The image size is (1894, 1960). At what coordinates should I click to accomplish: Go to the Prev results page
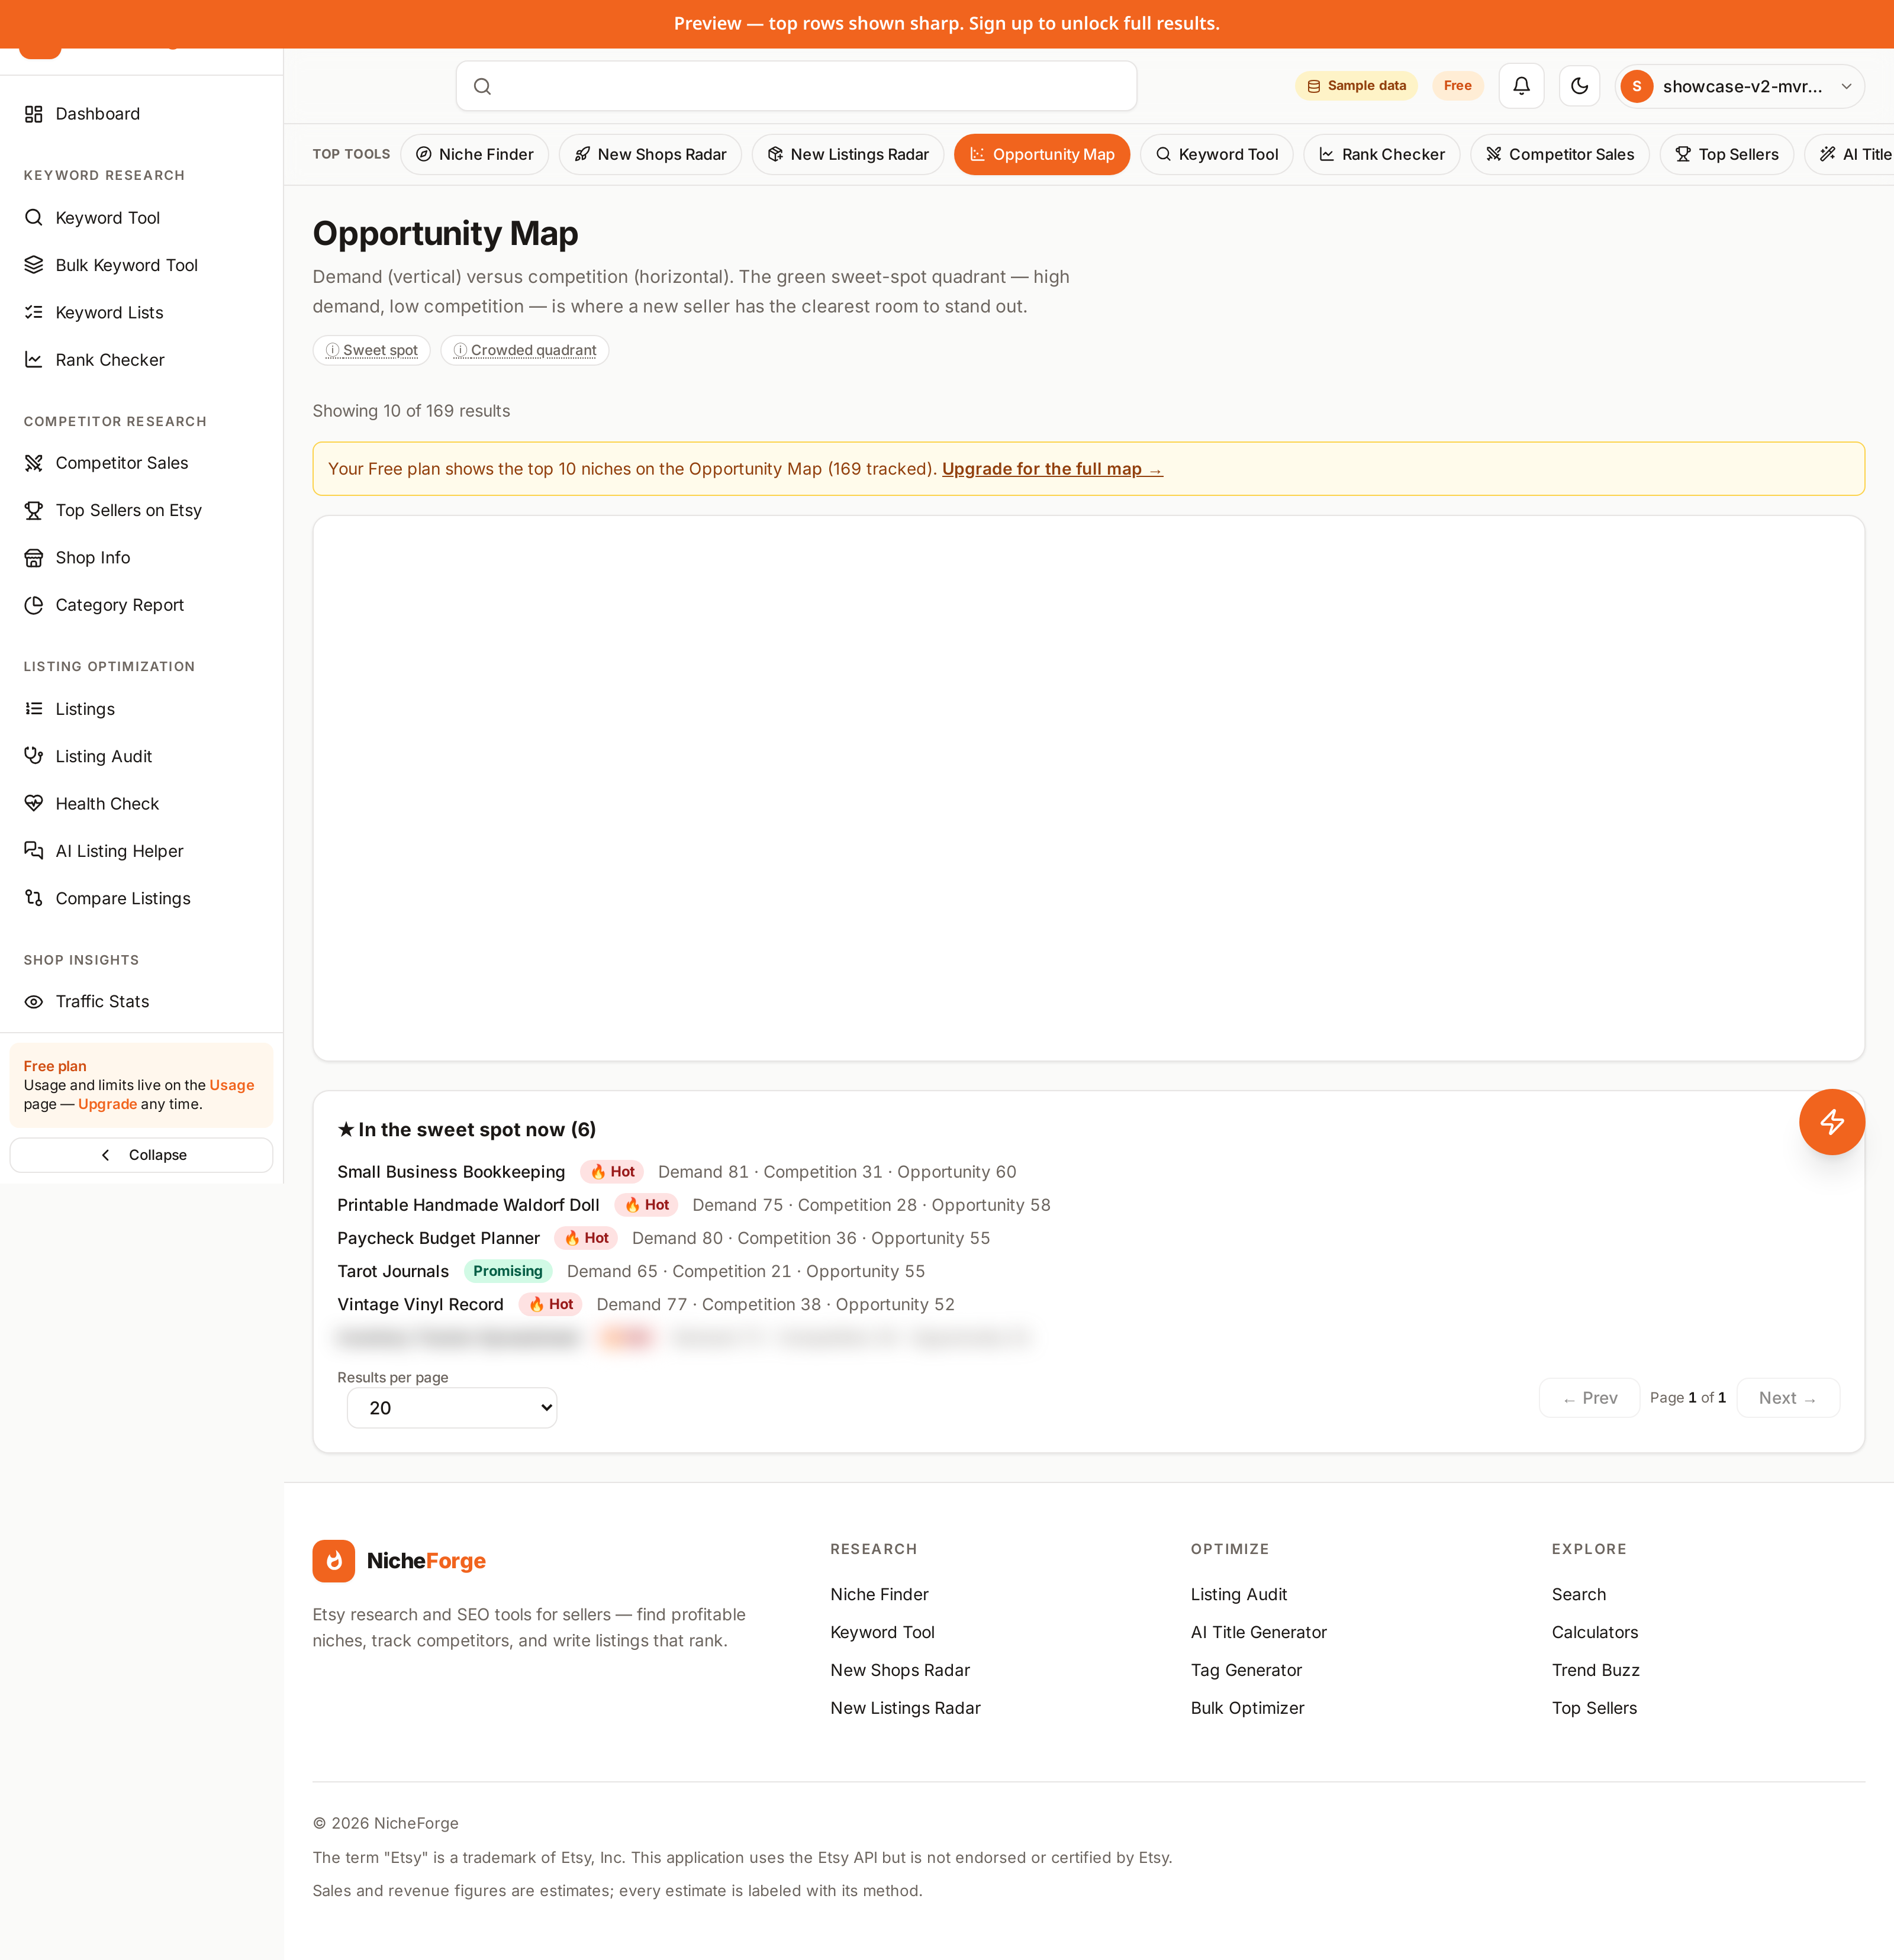[1589, 1398]
